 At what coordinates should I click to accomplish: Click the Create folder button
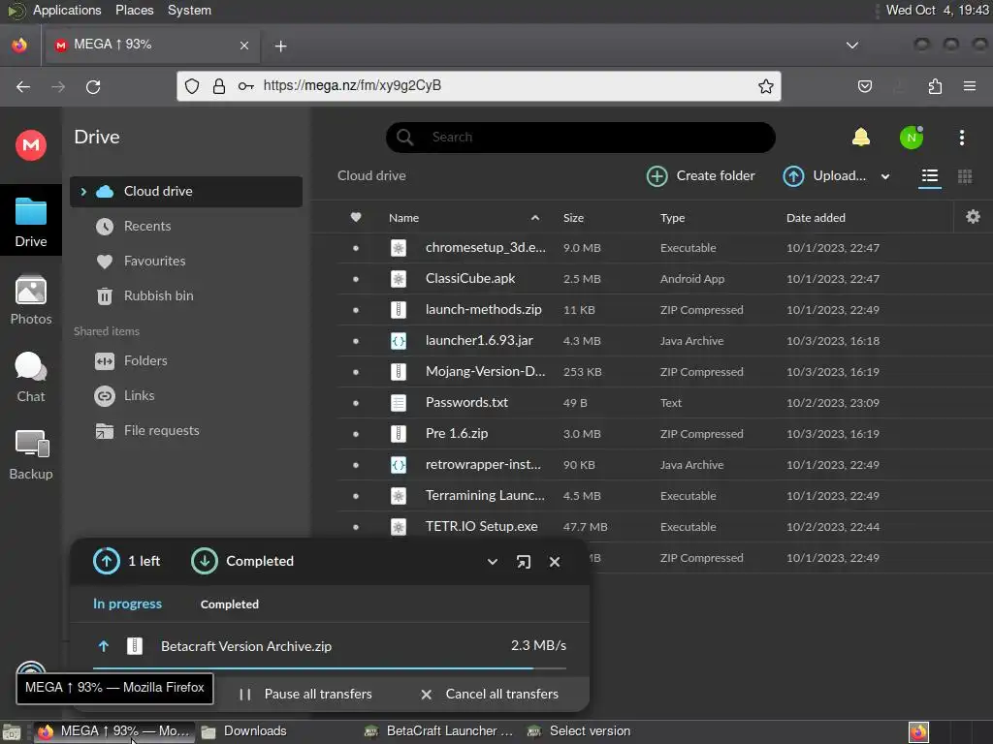coord(700,176)
